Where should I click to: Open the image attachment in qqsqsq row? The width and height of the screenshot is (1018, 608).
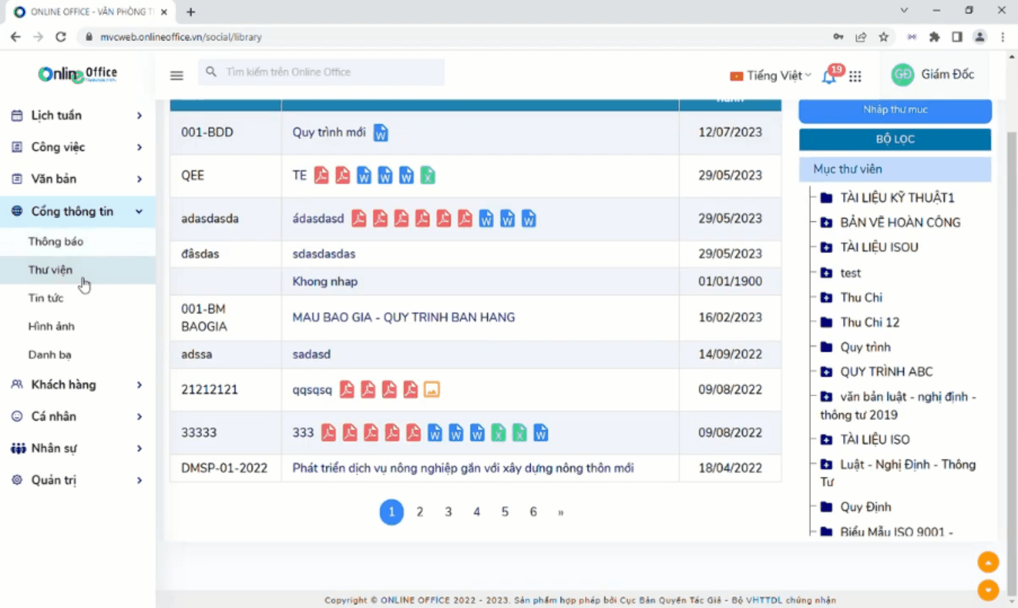[x=432, y=390]
